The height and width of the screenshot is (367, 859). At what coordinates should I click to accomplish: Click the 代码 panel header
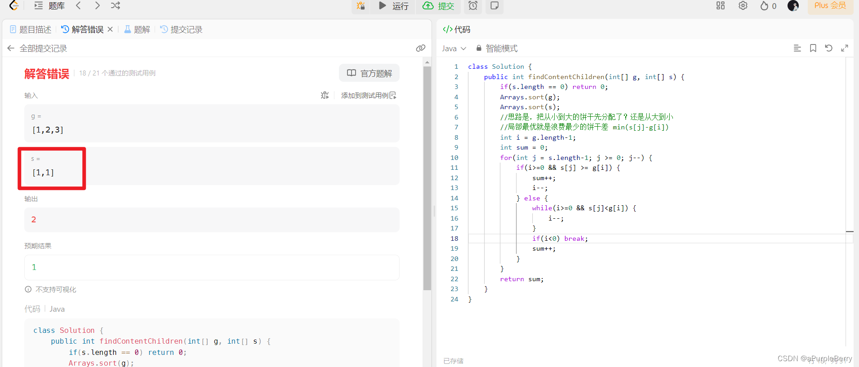(x=457, y=30)
